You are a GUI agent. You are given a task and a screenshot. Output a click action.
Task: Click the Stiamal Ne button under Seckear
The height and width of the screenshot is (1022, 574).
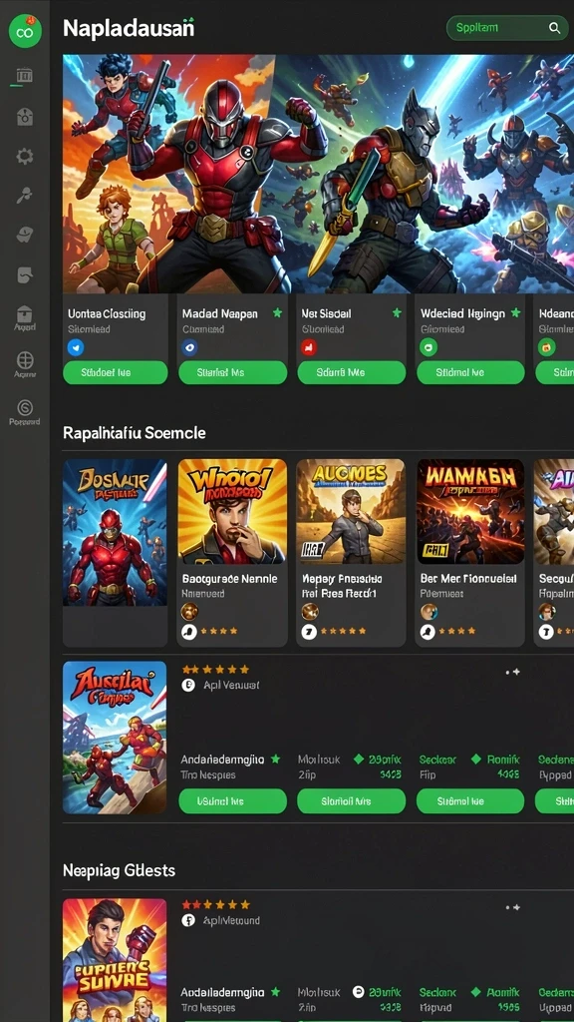(x=470, y=801)
